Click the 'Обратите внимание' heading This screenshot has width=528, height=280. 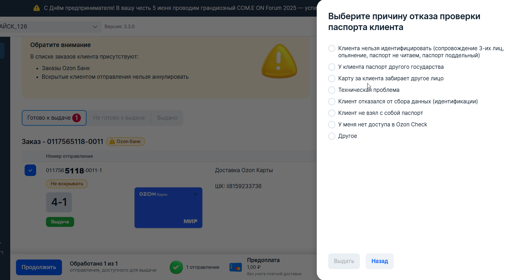pos(60,45)
